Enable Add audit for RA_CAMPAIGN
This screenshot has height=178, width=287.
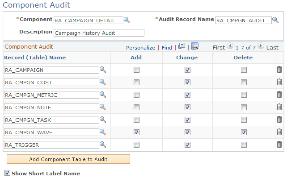point(136,70)
